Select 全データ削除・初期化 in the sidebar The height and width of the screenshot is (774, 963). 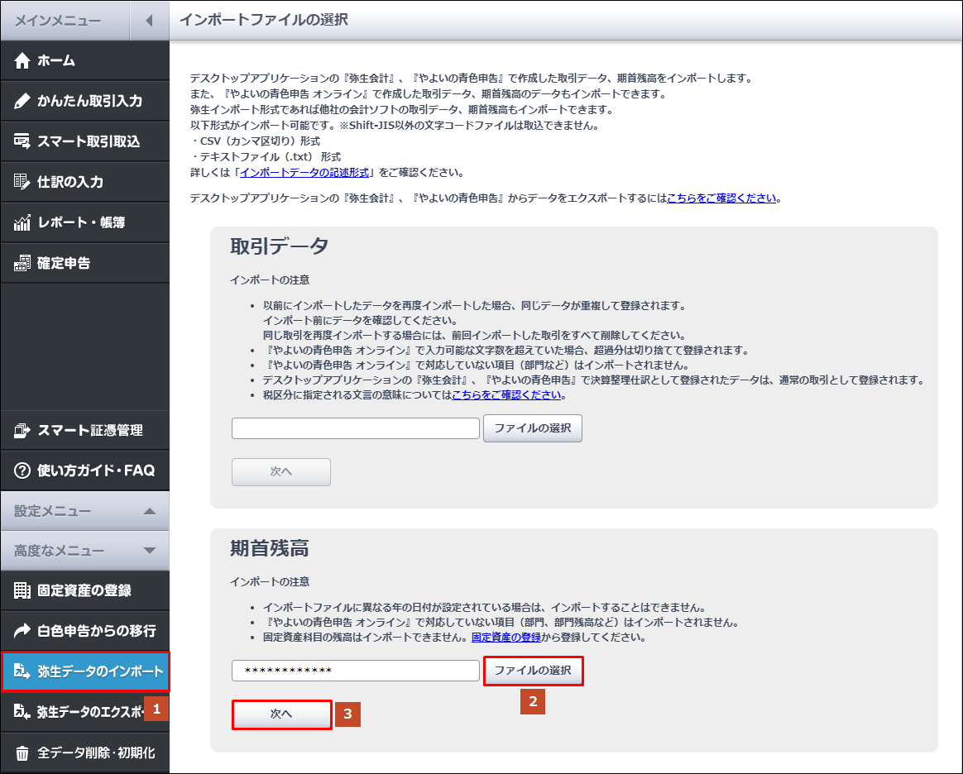tap(84, 753)
